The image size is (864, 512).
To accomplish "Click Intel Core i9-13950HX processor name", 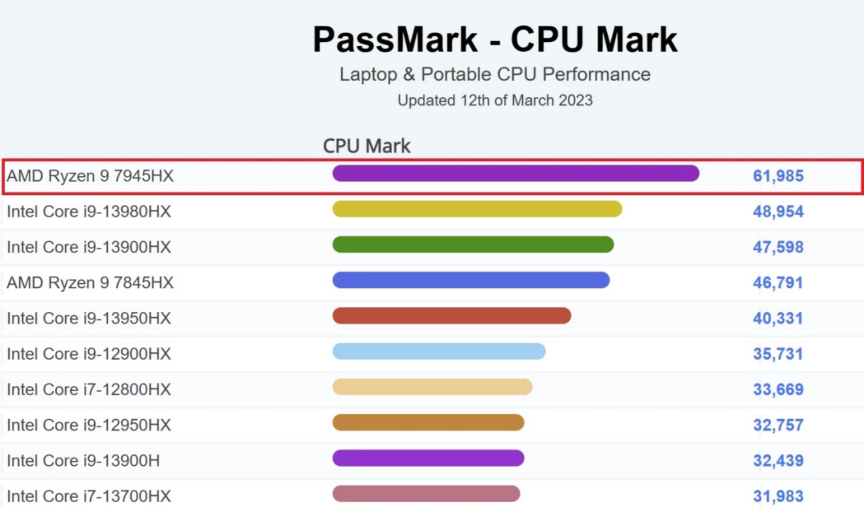I will pyautogui.click(x=89, y=318).
